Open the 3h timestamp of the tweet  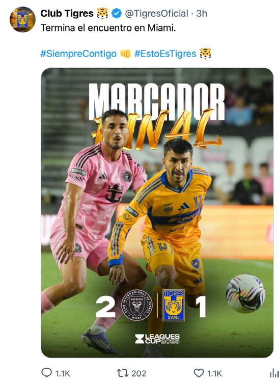pos(202,14)
